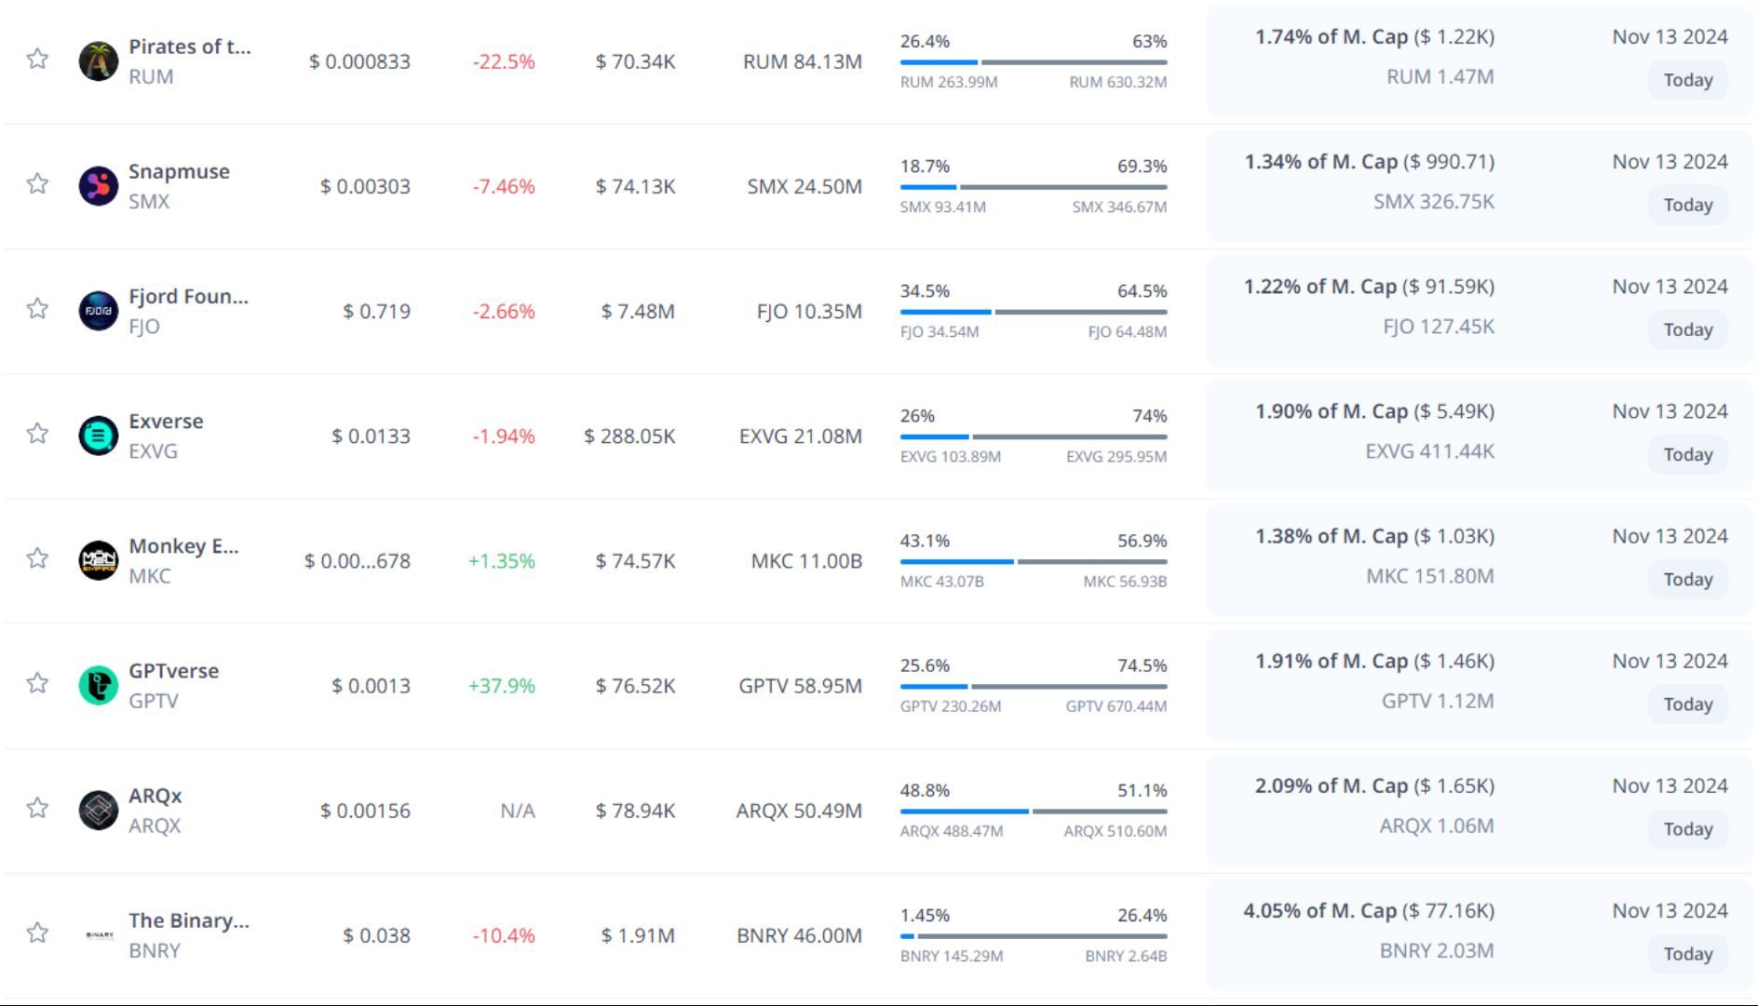
Task: Click the Snapmuse SMX logo icon
Action: 98,186
